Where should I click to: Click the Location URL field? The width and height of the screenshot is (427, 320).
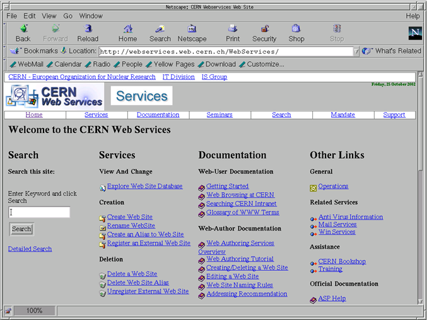pos(226,52)
